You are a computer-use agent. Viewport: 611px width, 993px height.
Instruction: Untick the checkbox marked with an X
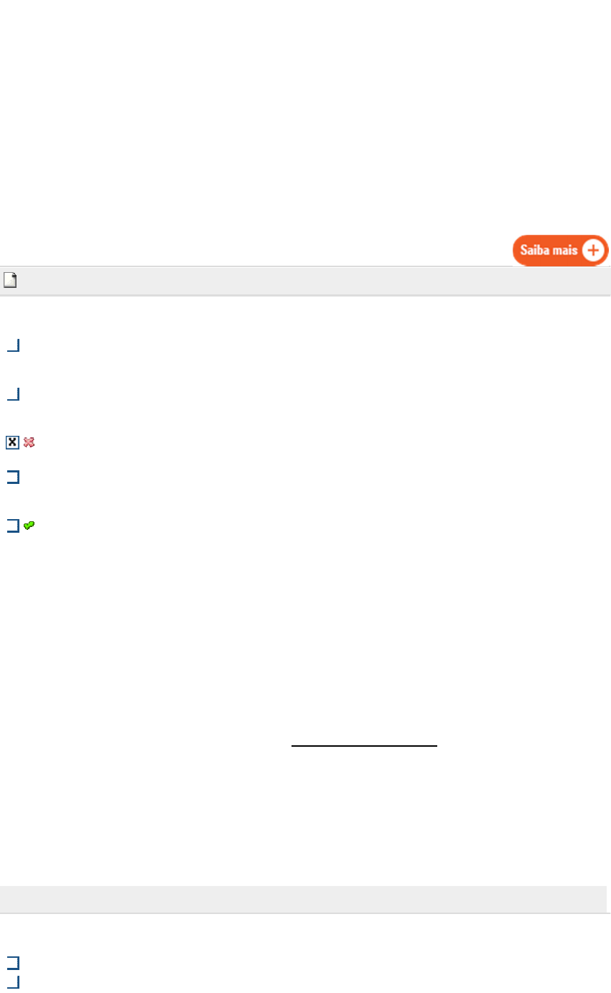tap(12, 442)
